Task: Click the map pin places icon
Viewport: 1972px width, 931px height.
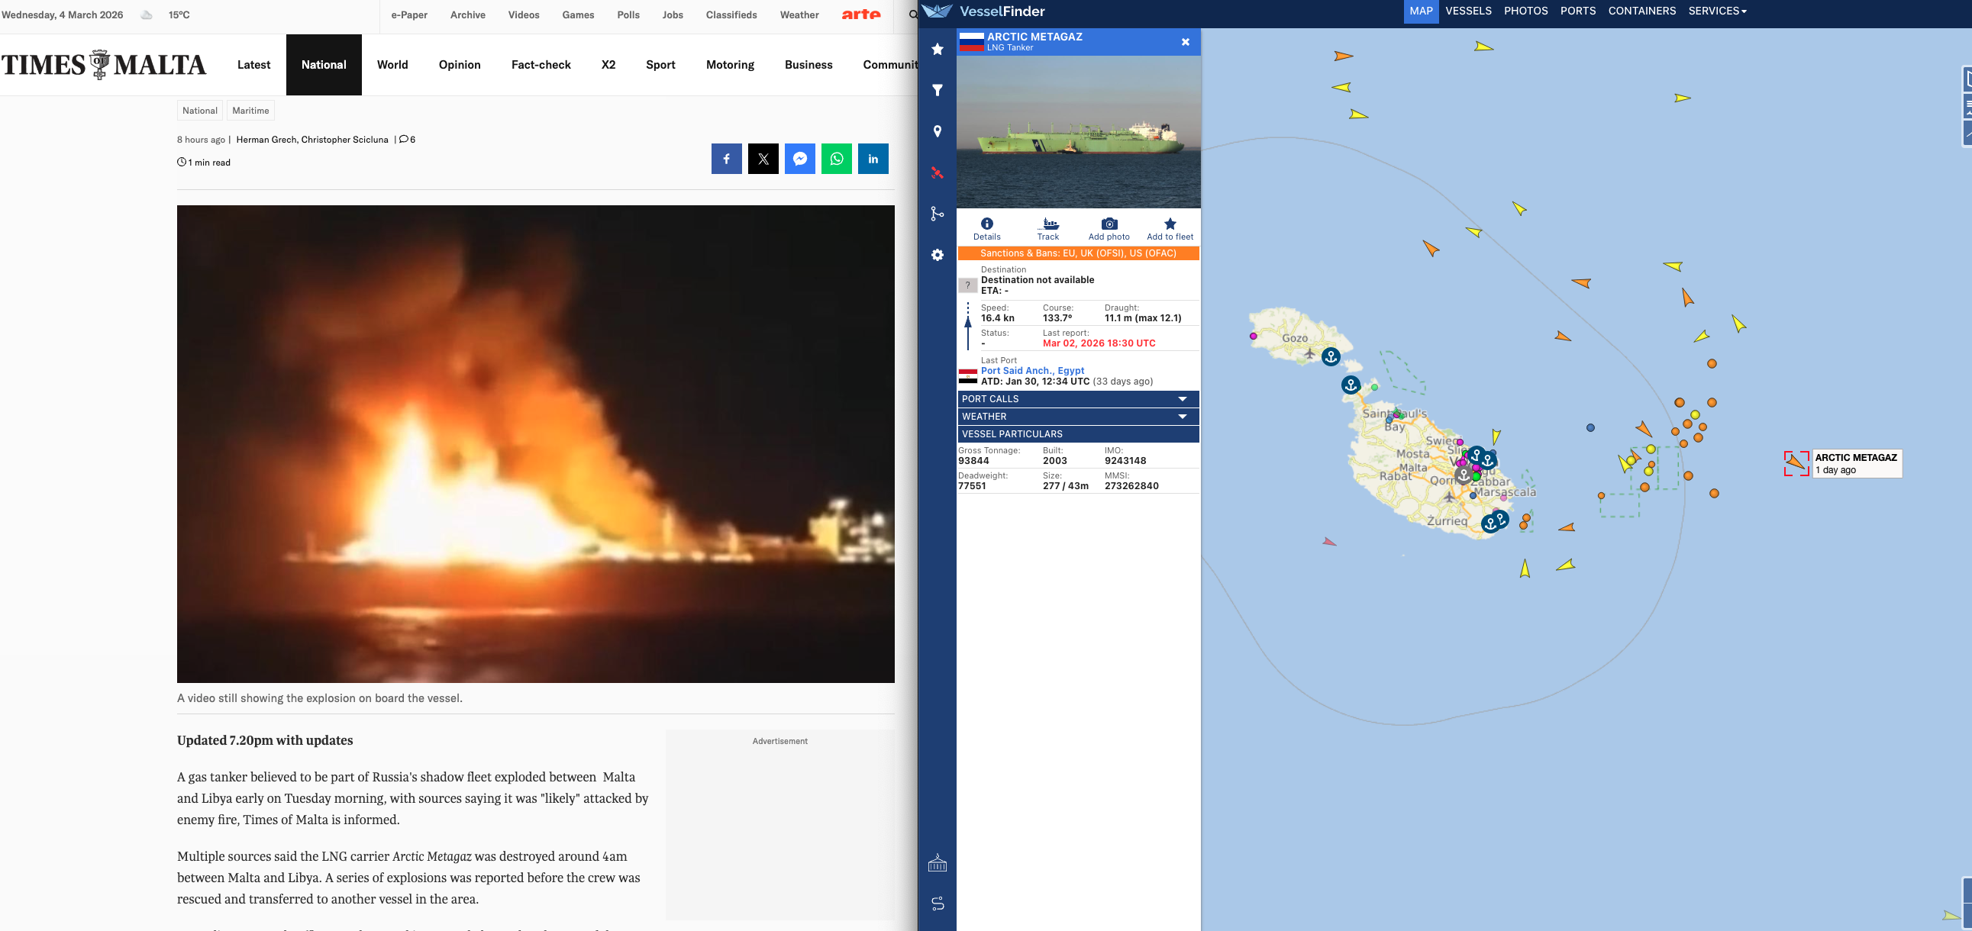Action: [937, 131]
